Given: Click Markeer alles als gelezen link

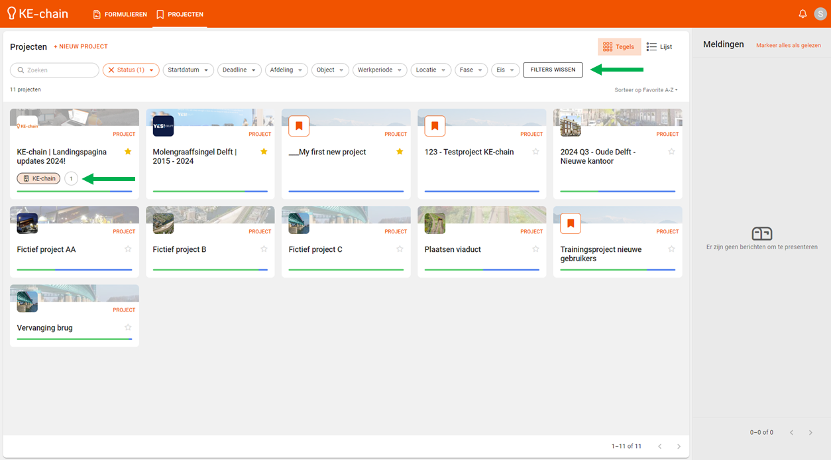Looking at the screenshot, I should 788,45.
